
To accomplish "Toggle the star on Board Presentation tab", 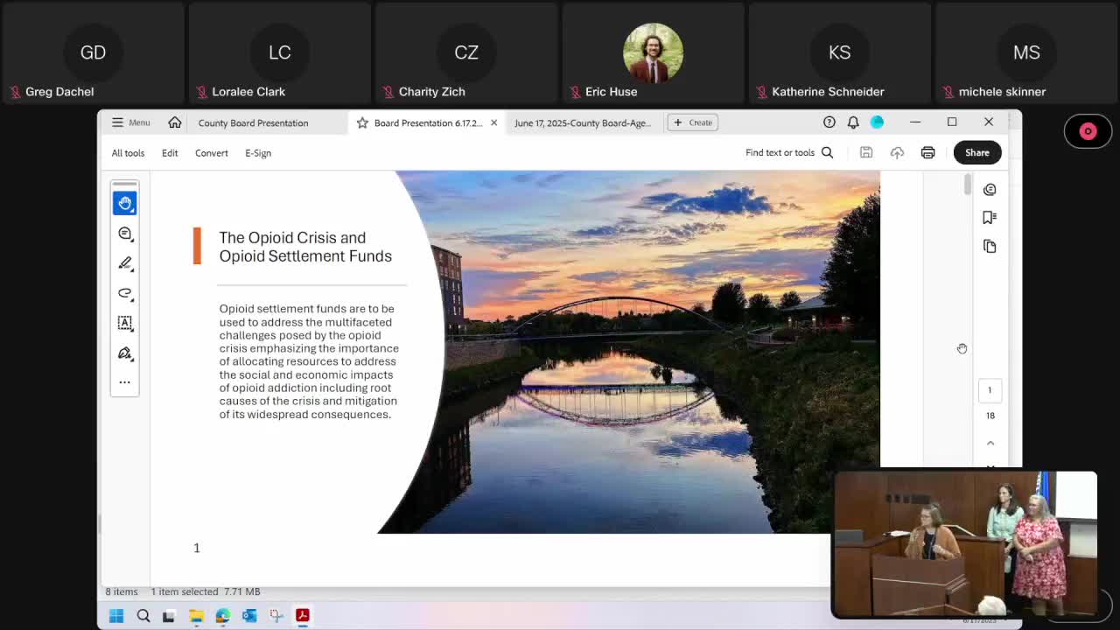I will pyautogui.click(x=362, y=122).
